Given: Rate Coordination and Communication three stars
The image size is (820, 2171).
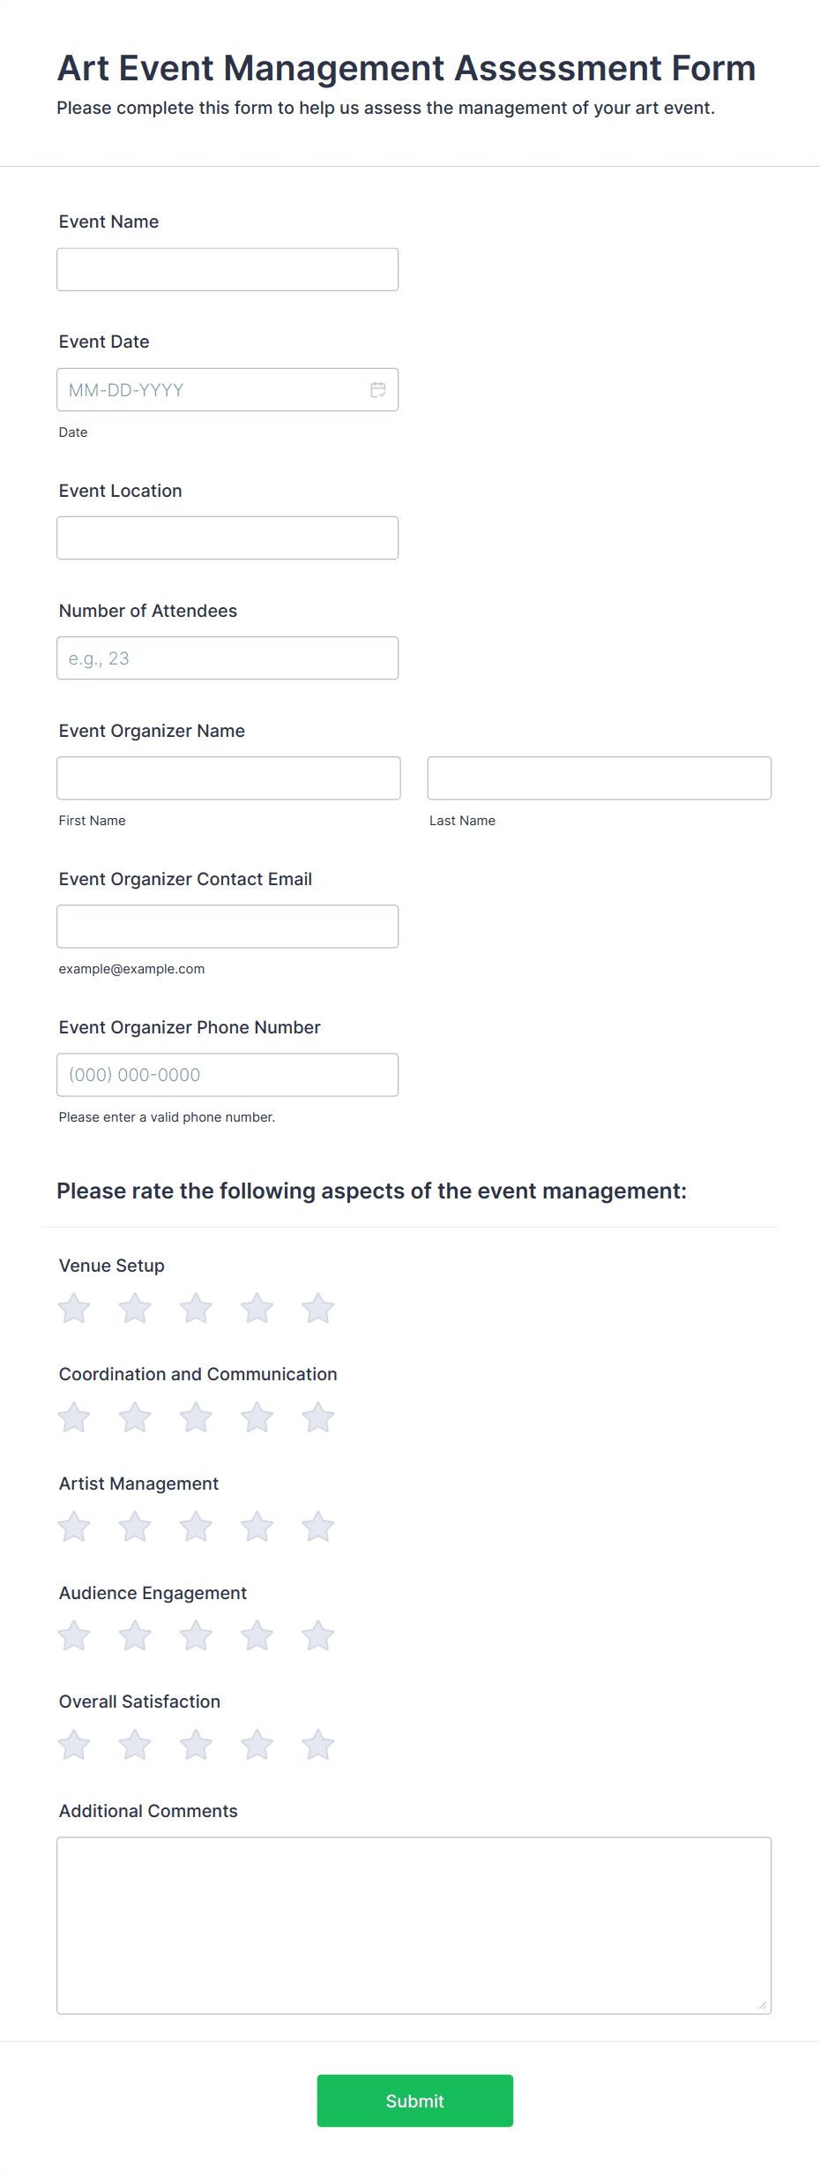Looking at the screenshot, I should click(196, 1417).
